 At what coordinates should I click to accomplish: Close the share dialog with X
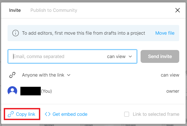tap(178, 10)
